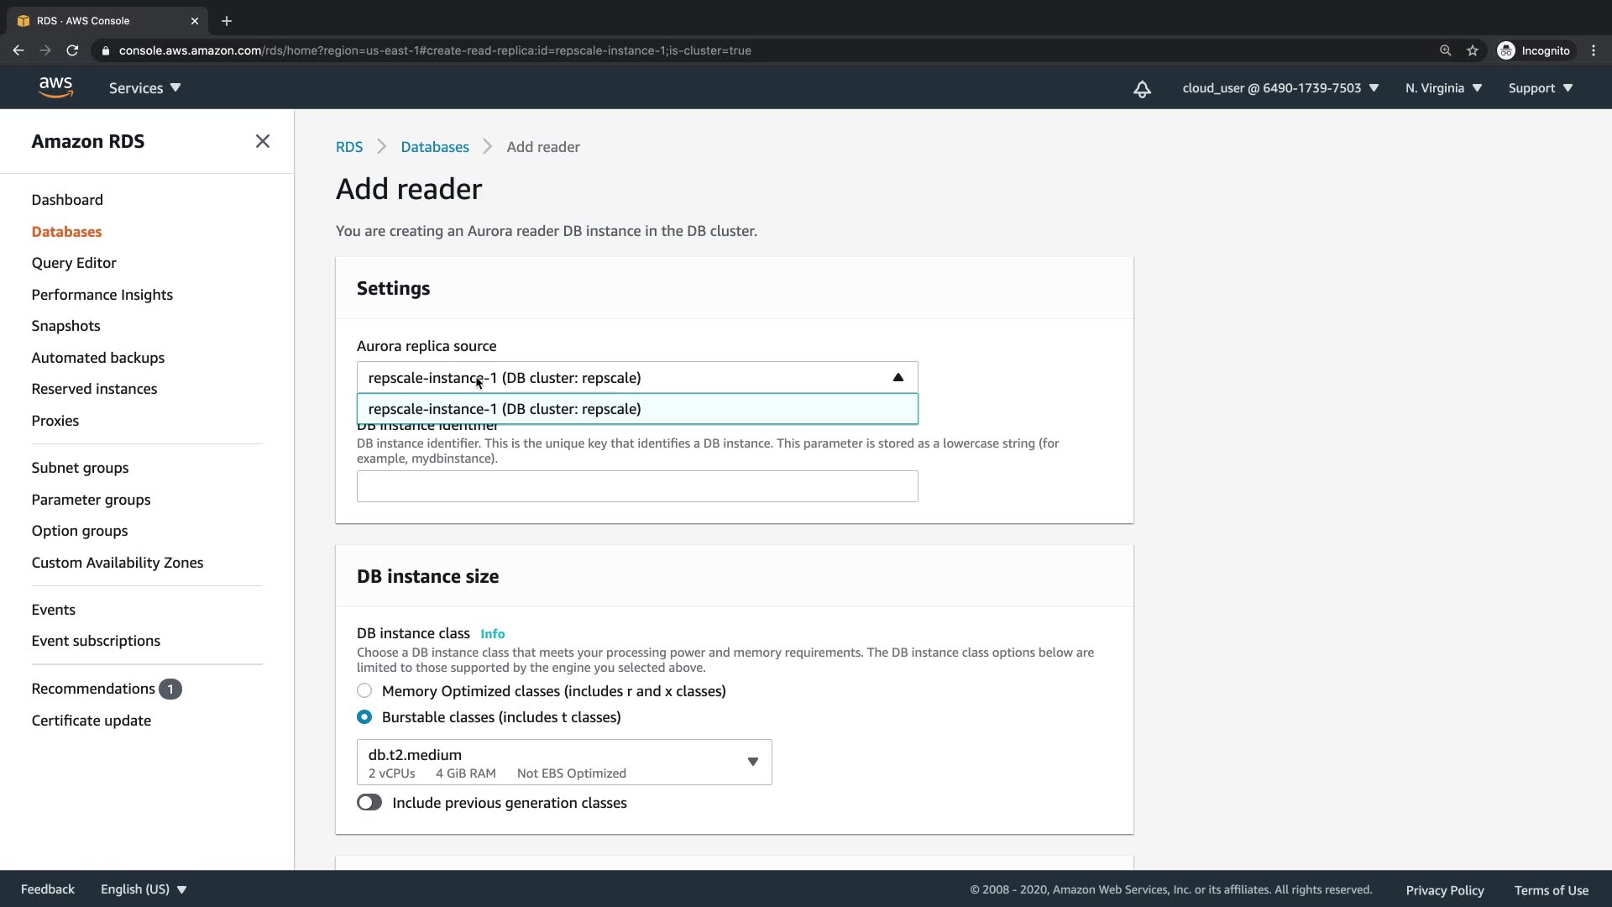Click the DB instance identifier text field
Screen dimensions: 1612x907
636,486
